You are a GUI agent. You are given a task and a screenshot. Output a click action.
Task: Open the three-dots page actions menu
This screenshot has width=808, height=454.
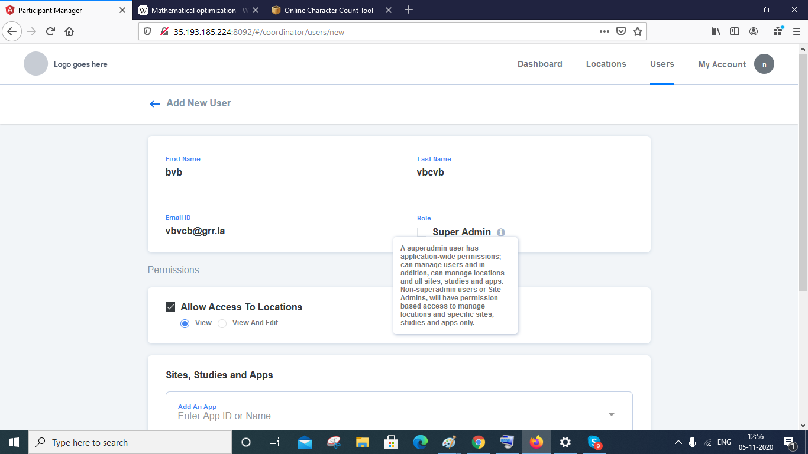[x=605, y=31]
